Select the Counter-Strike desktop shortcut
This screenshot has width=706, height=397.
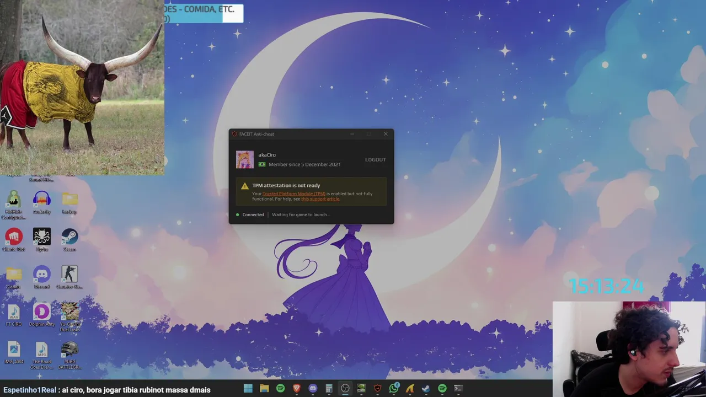coord(69,278)
